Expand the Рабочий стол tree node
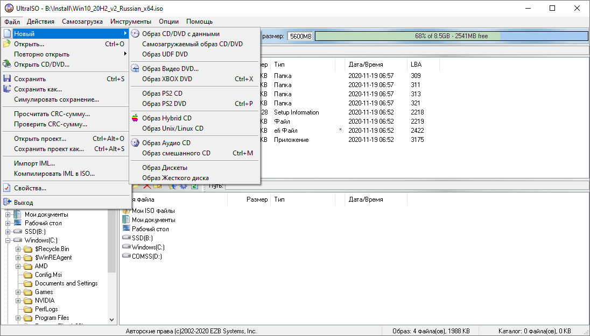The height and width of the screenshot is (336, 590). [x=8, y=223]
